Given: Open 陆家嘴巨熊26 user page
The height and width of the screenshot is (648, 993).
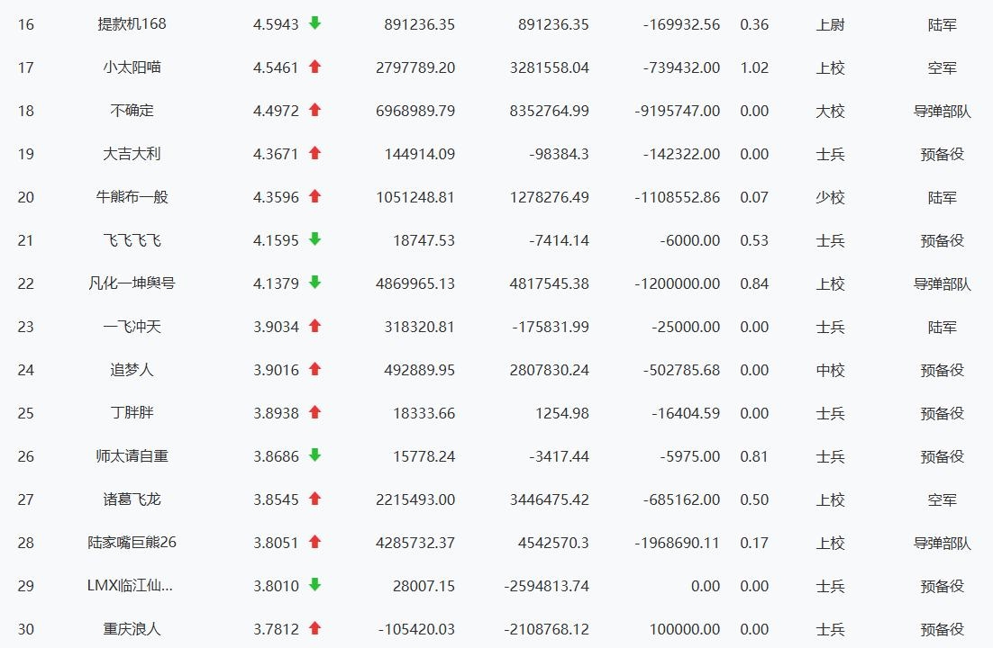Looking at the screenshot, I should pyautogui.click(x=132, y=543).
